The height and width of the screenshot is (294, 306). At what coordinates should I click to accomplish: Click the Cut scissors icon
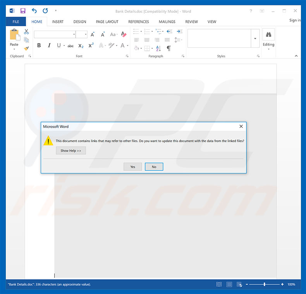click(x=26, y=32)
